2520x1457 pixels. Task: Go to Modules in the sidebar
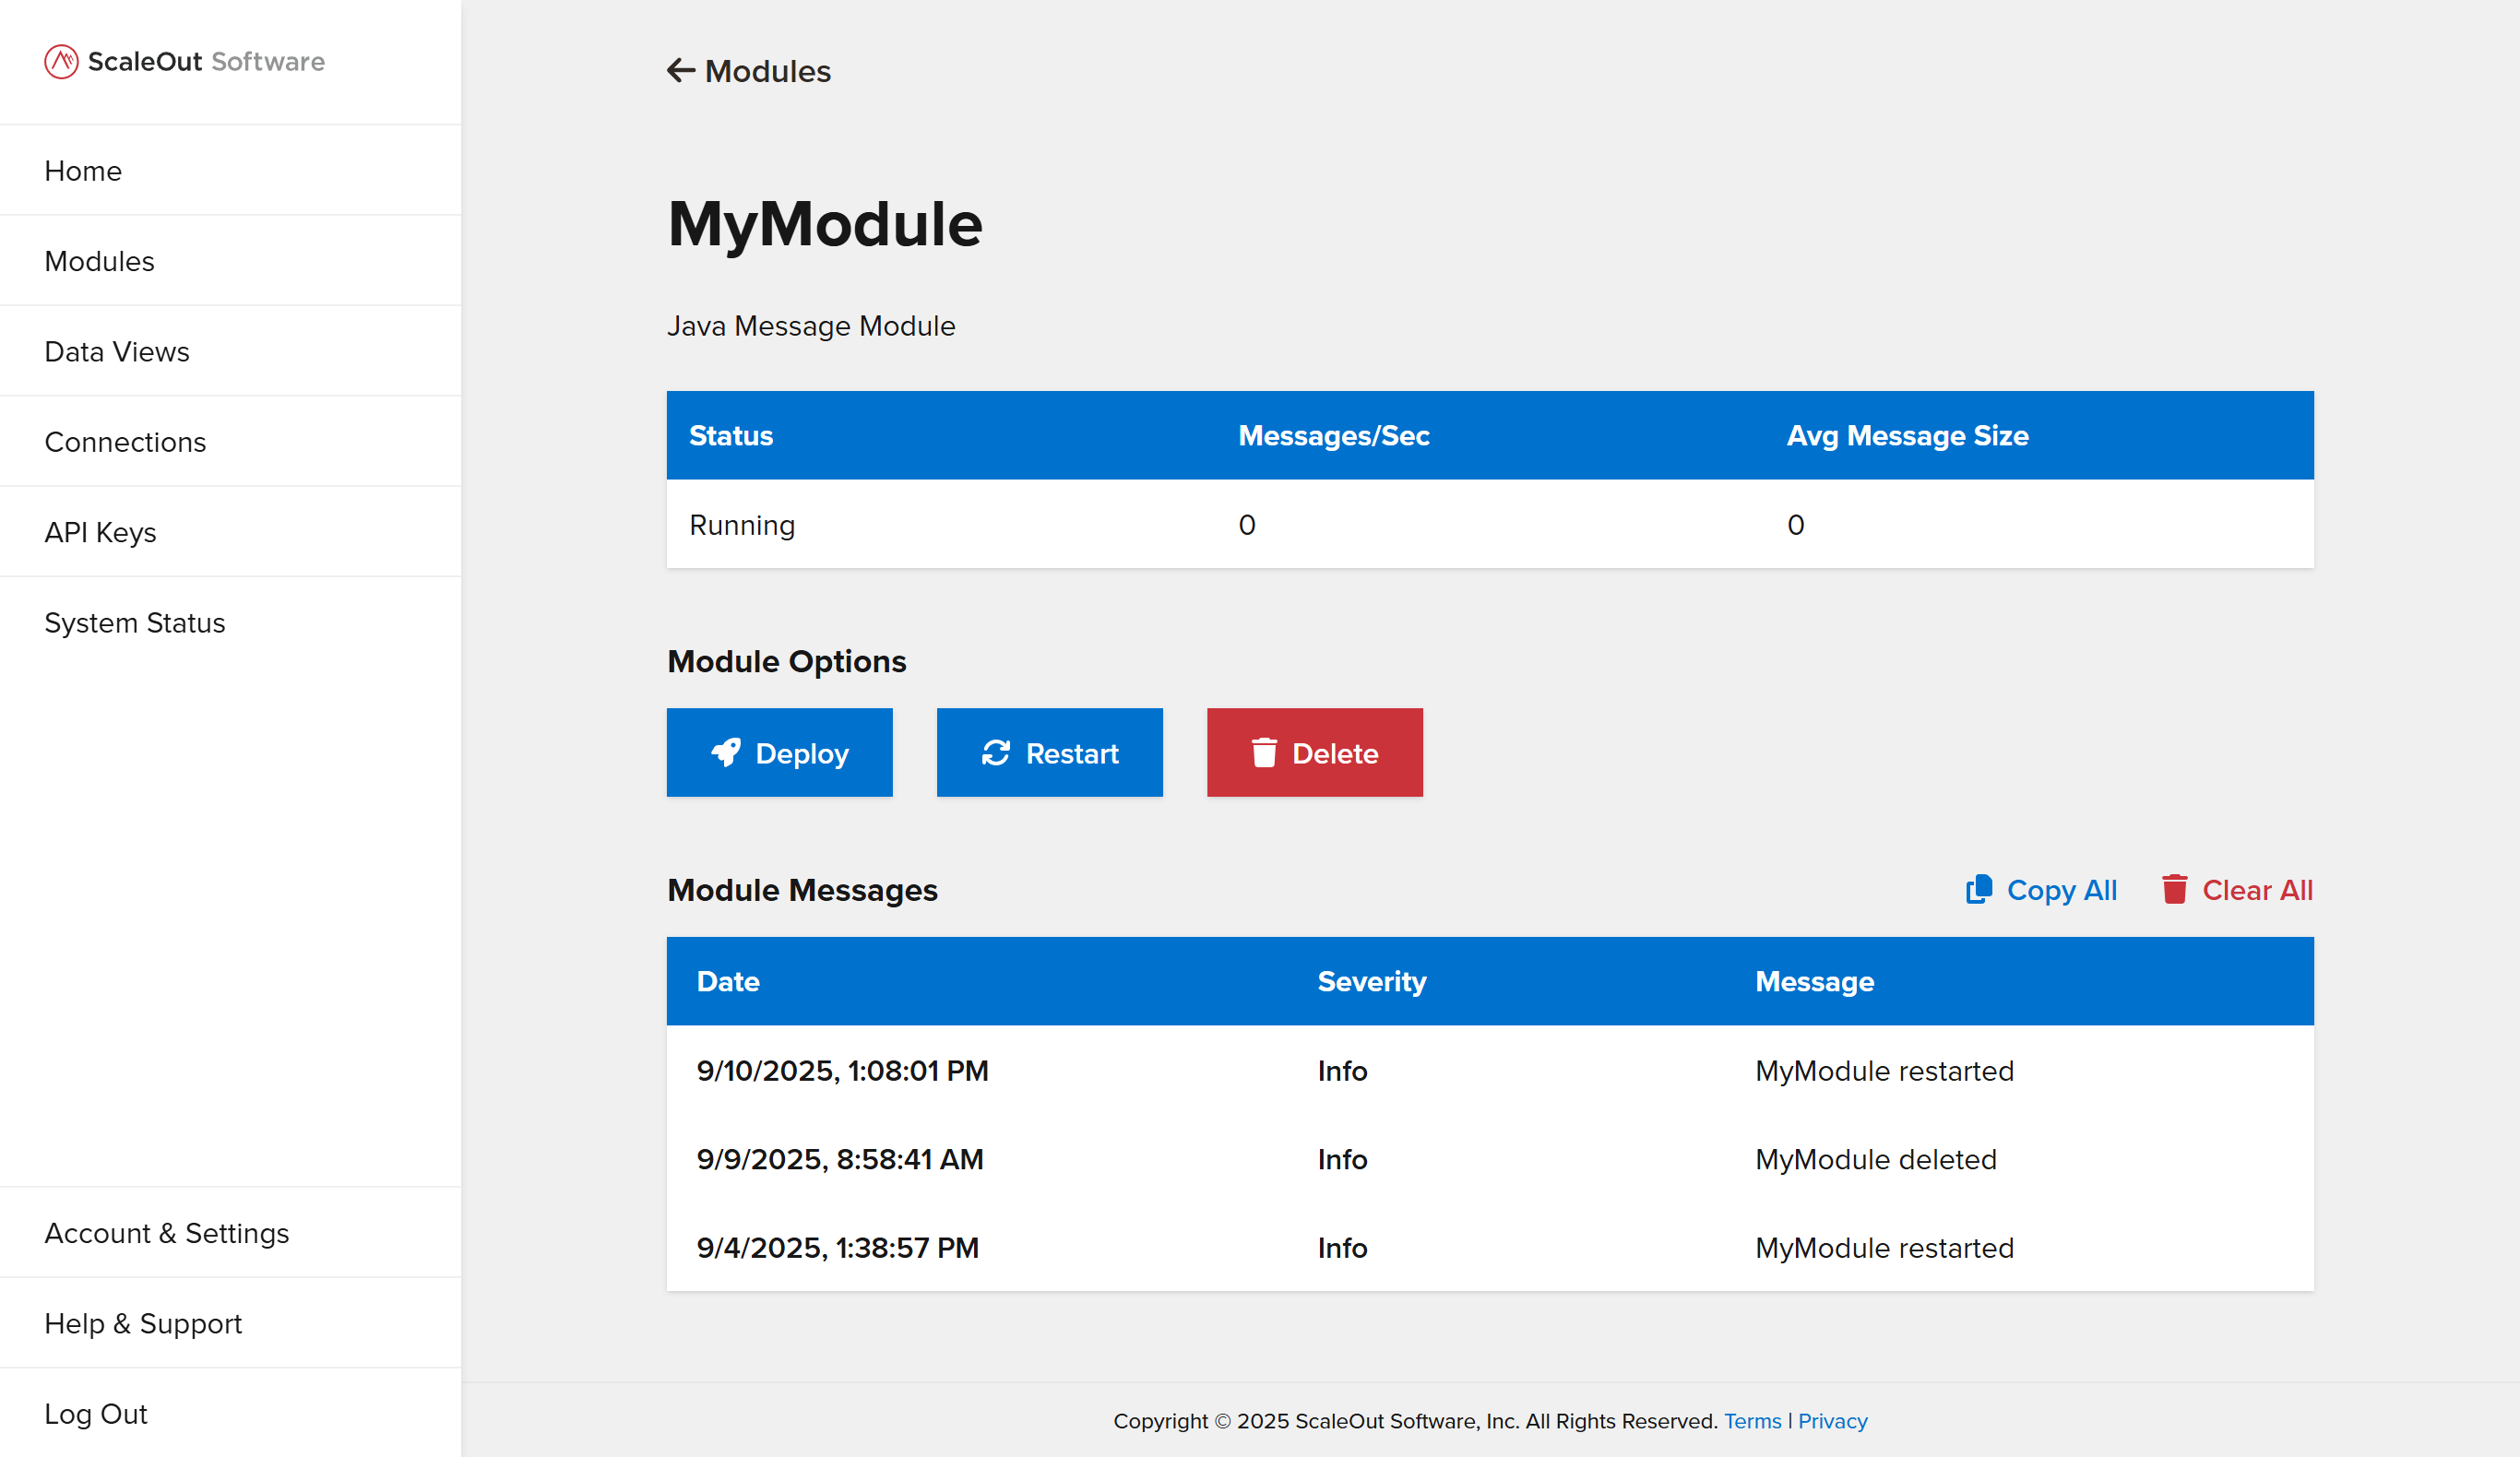pos(231,261)
